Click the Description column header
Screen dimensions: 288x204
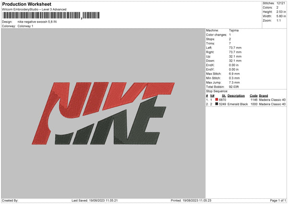coord(236,96)
